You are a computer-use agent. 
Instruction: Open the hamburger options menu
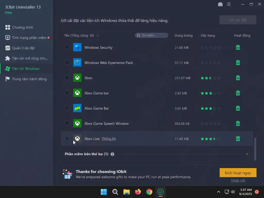point(229,4)
